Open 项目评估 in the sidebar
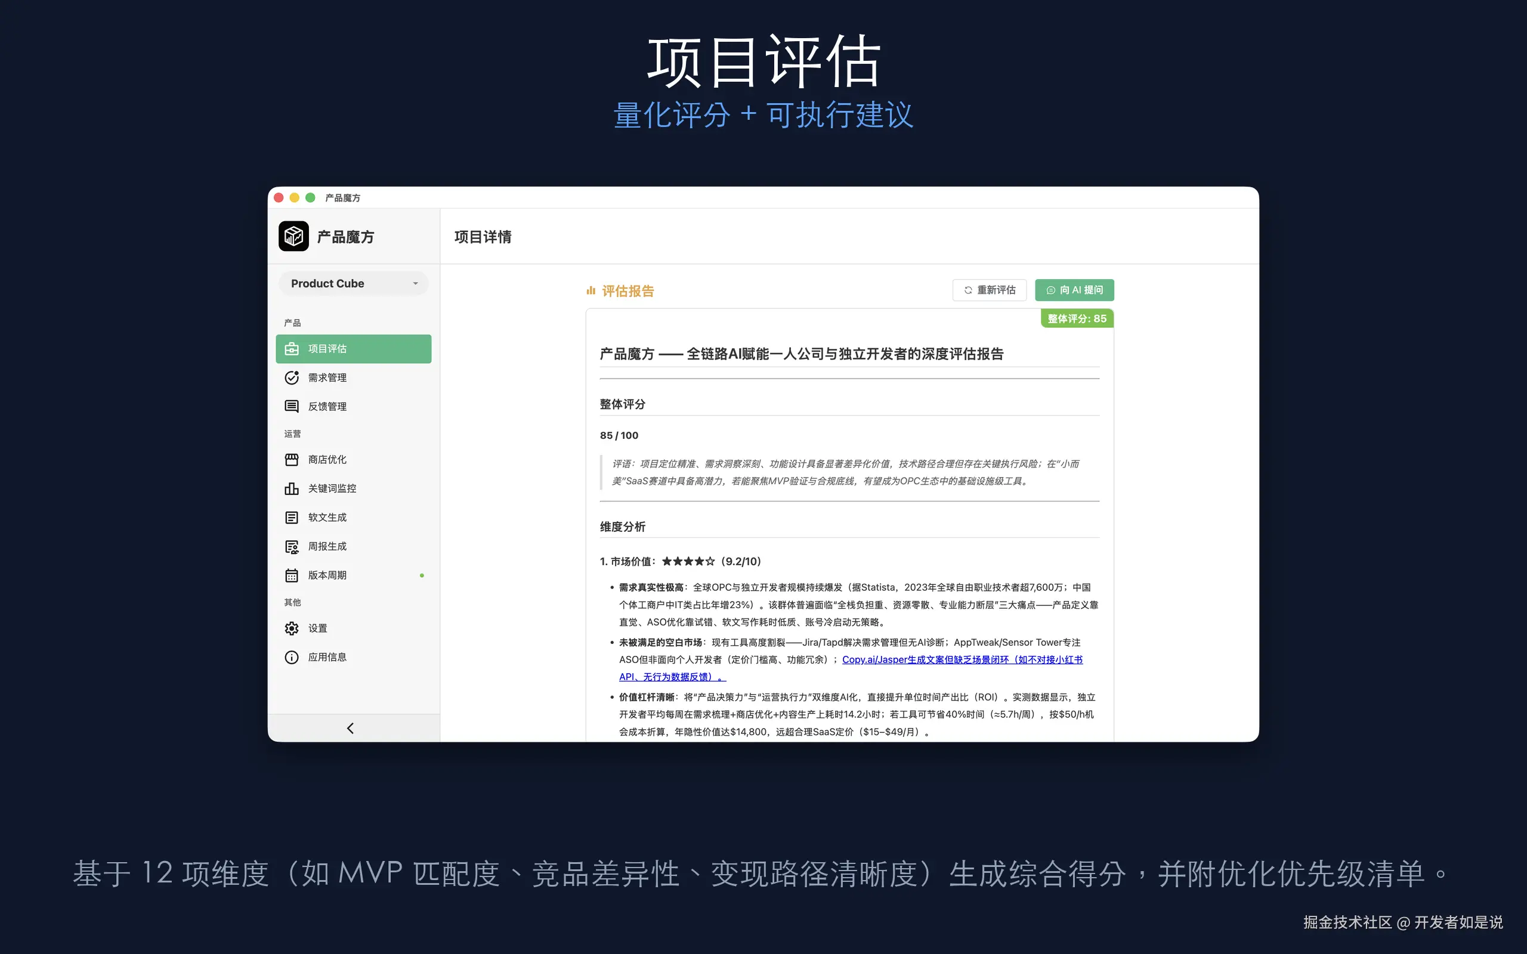Screen dimensions: 1527x954 tap(353, 349)
